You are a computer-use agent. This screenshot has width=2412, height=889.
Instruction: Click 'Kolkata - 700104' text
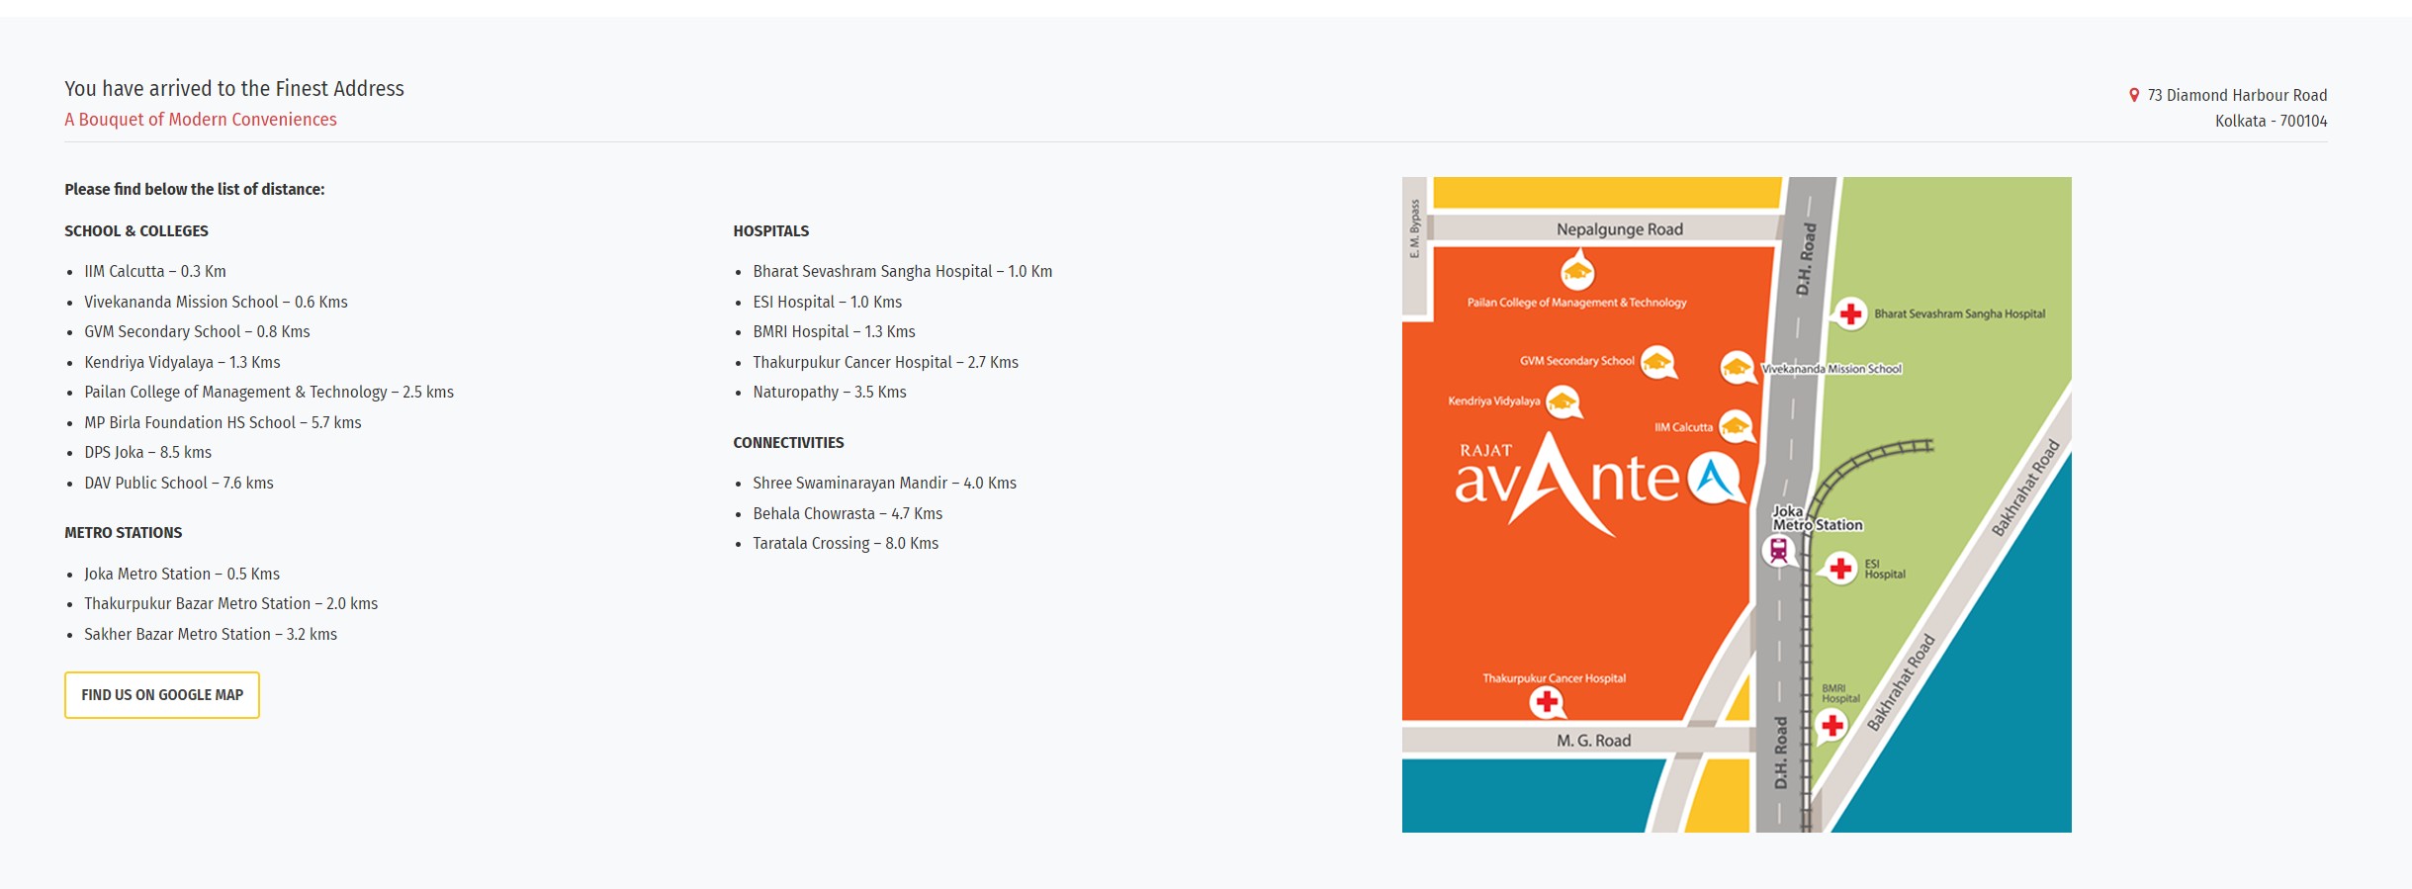2271,121
